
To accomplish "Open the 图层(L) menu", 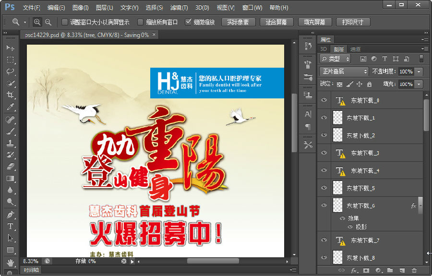I will pos(105,7).
